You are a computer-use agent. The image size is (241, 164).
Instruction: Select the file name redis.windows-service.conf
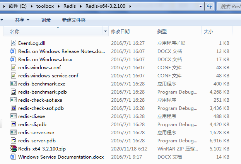coord(48,76)
